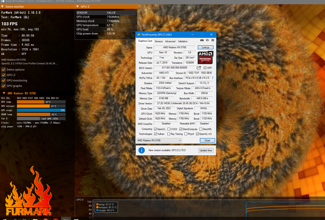The height and width of the screenshot is (220, 325).
Task: Switch to the Advanced tab
Action: pos(170,41)
